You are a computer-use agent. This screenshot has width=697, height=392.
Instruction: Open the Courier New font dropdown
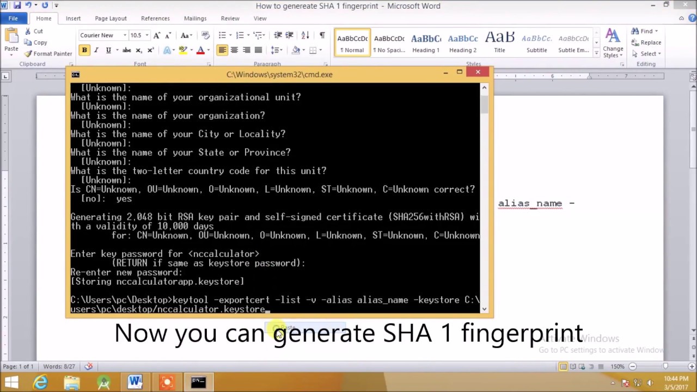click(125, 35)
